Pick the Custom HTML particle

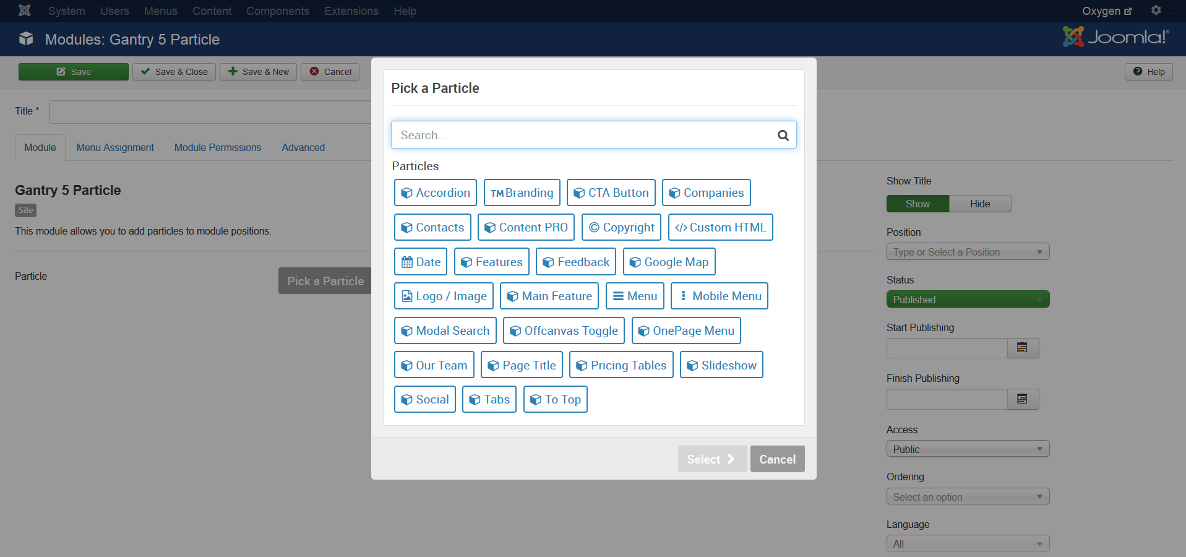pyautogui.click(x=720, y=227)
